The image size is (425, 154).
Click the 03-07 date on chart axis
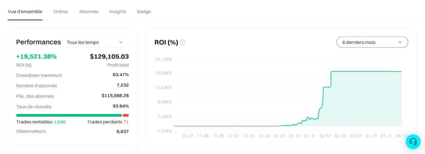[x=356, y=136]
